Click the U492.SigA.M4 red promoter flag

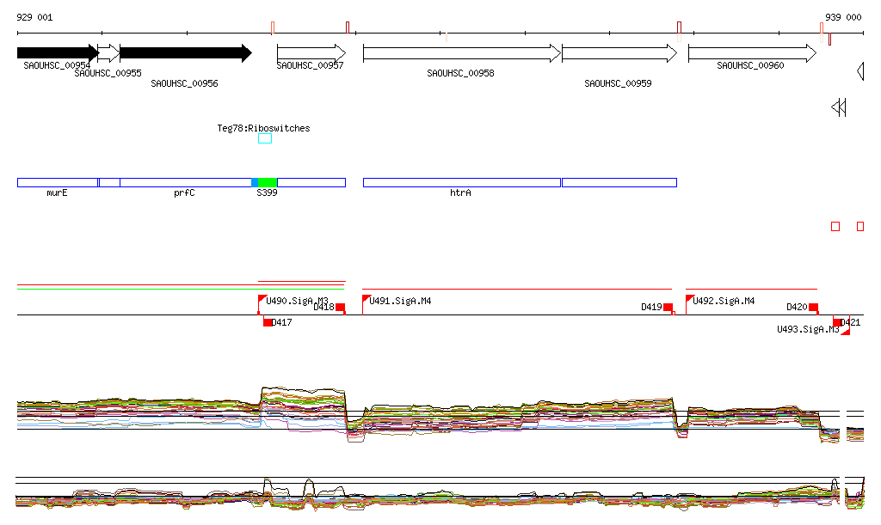coord(690,299)
